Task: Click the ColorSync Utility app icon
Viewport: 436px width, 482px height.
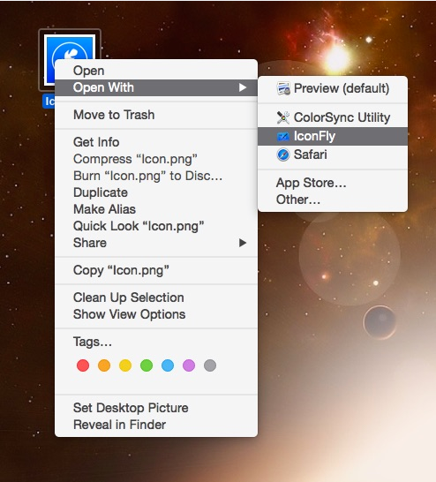Action: click(x=283, y=117)
